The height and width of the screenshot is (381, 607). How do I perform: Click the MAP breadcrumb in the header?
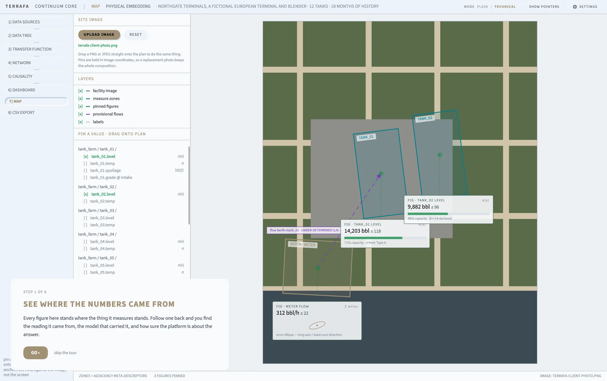(96, 6)
